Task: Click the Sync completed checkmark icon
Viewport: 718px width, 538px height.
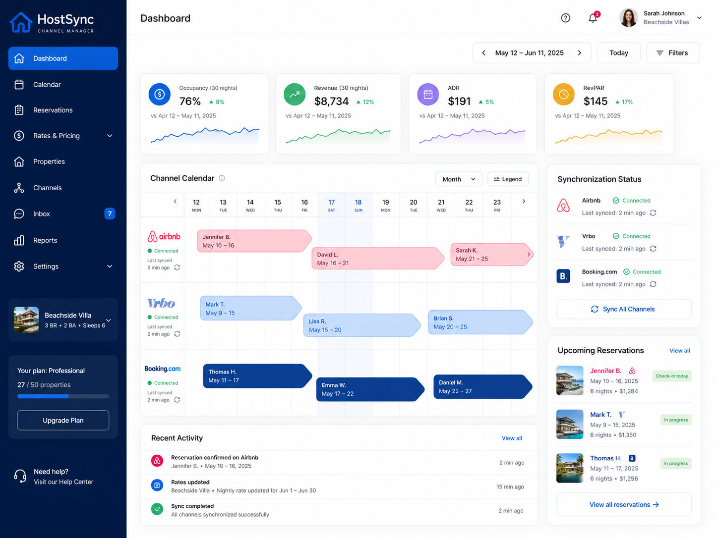Action: (x=157, y=509)
